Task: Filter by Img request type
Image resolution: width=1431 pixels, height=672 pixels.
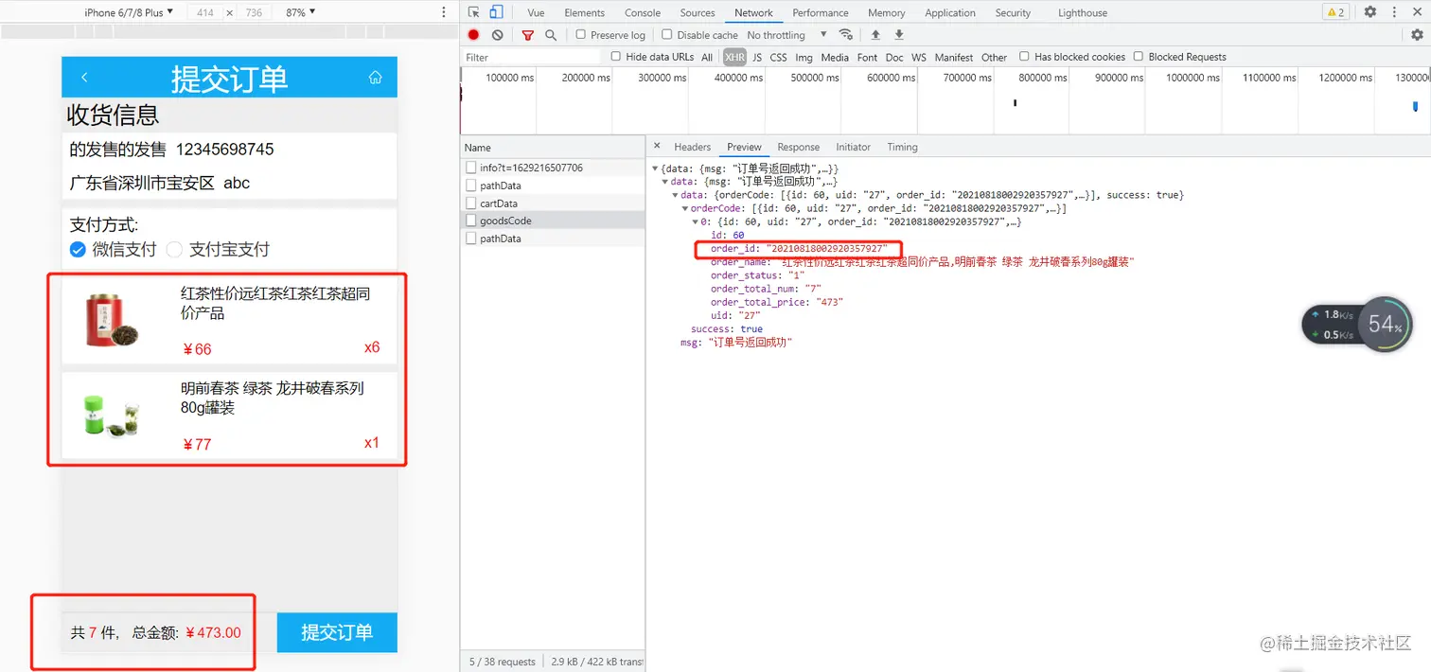Action: 804,57
